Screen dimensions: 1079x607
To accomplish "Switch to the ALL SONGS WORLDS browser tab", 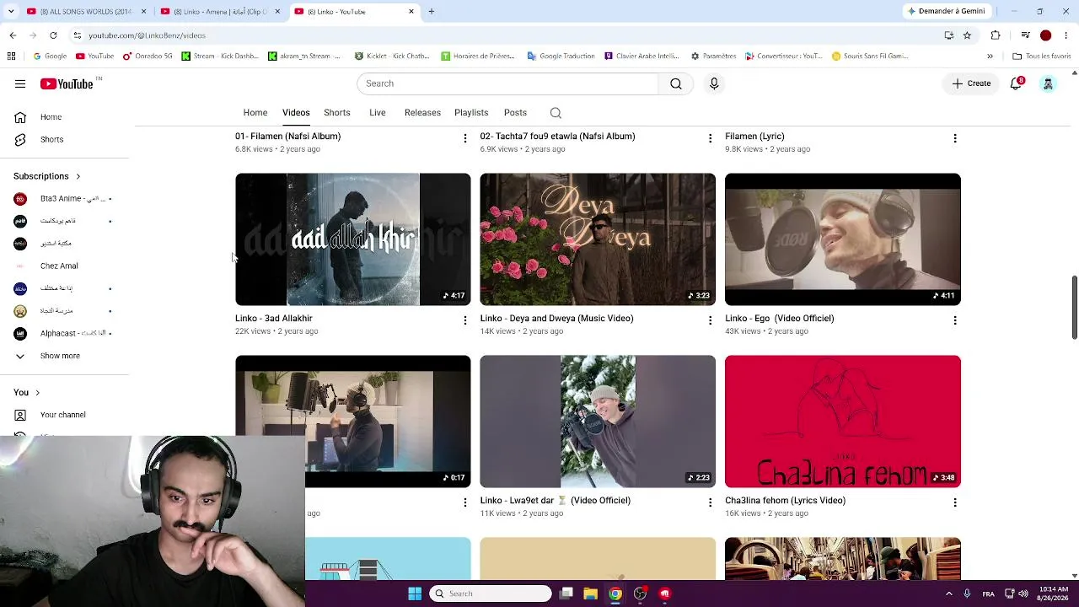I will (x=87, y=12).
